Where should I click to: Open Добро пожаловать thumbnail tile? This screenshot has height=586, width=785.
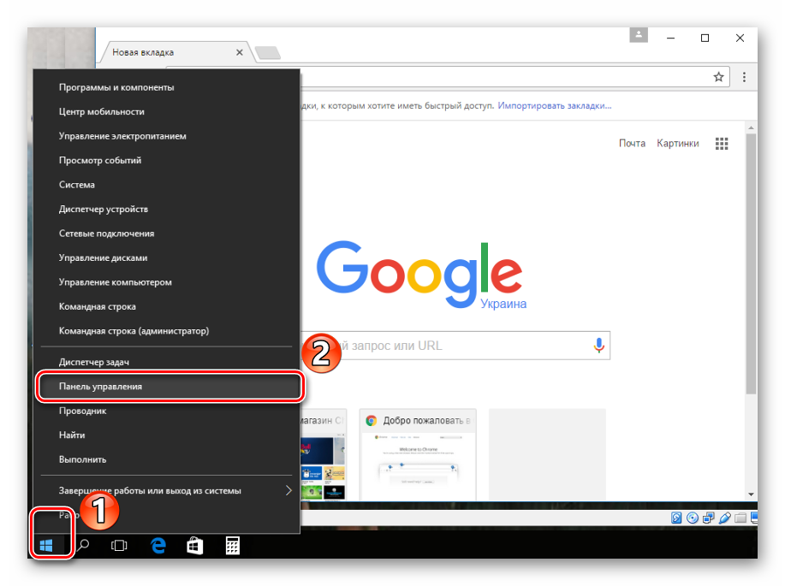(418, 454)
